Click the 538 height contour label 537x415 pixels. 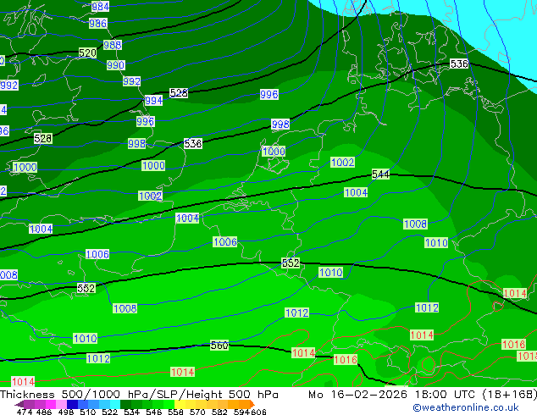click(x=193, y=143)
